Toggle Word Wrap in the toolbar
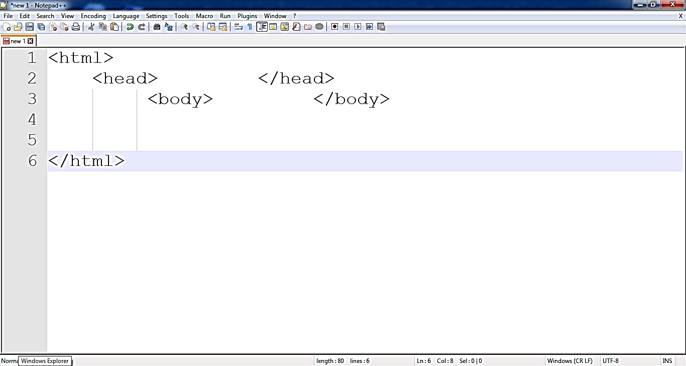This screenshot has width=686, height=366. tap(239, 27)
